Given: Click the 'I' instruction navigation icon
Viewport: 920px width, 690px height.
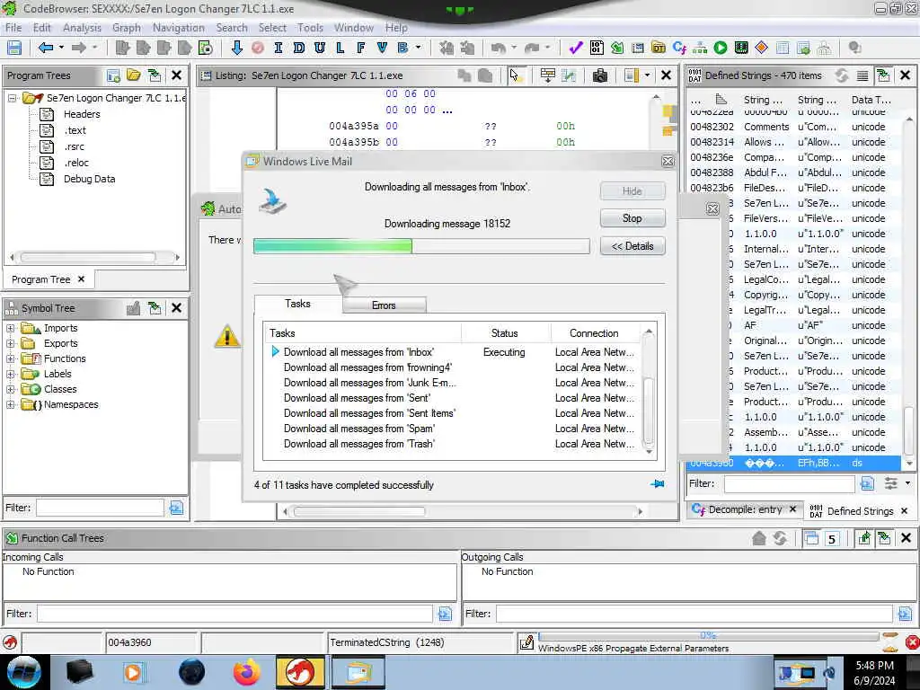Looking at the screenshot, I should (x=279, y=49).
